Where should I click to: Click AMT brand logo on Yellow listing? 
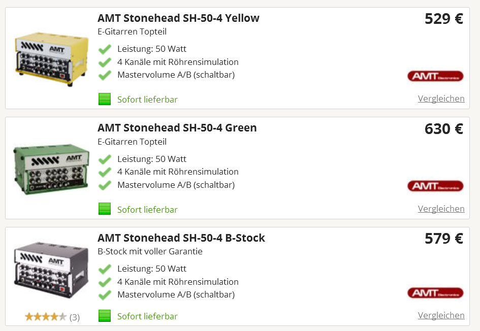pos(435,76)
